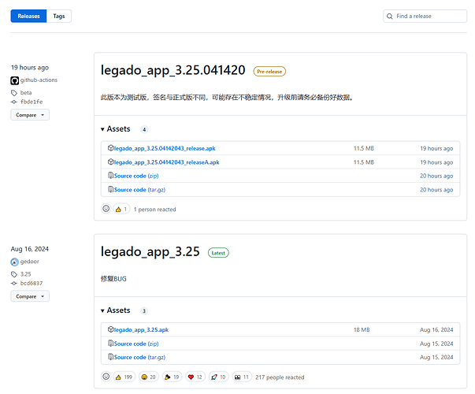Viewport: 475px width, 394px height.
Task: Click the tag icon beside 3.25
Action: click(14, 274)
